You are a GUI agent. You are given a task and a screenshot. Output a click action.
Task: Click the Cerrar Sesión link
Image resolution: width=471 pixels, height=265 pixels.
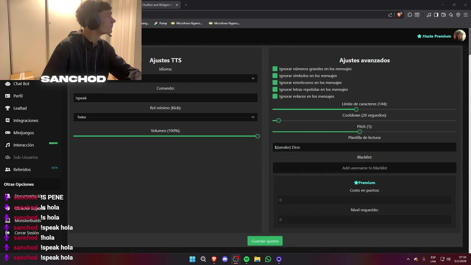point(26,233)
